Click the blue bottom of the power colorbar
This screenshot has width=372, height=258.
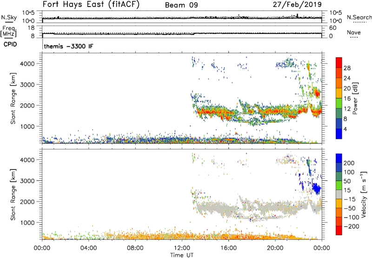click(x=339, y=134)
